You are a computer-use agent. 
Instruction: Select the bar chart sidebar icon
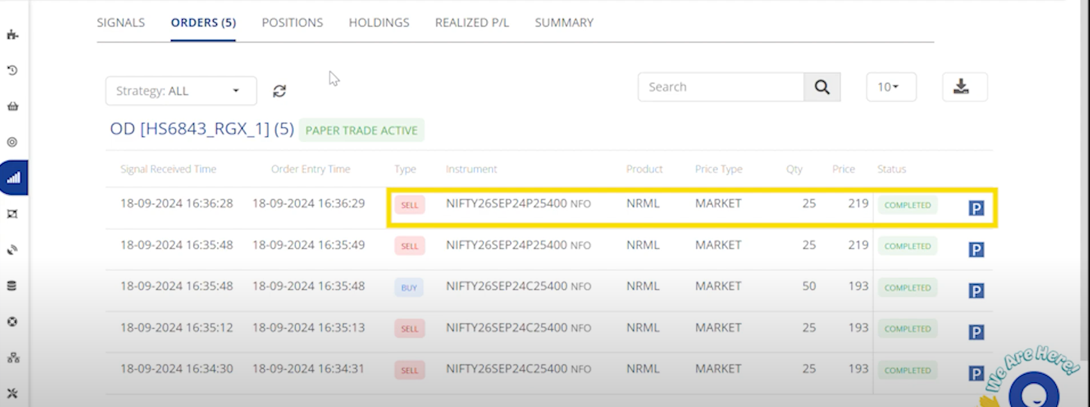pos(14,178)
